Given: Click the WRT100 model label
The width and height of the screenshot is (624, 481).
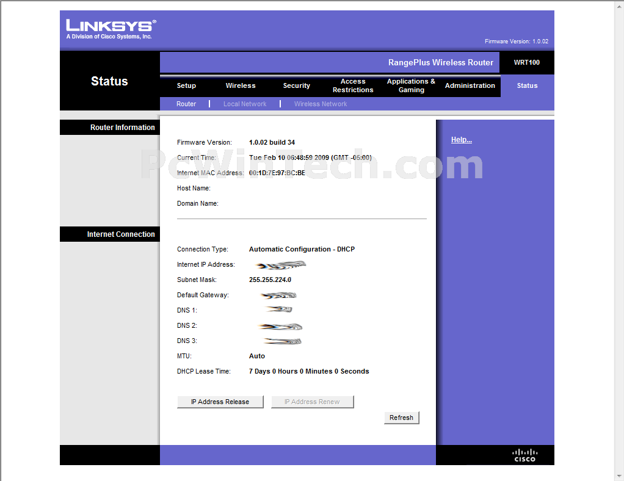Looking at the screenshot, I should point(526,62).
